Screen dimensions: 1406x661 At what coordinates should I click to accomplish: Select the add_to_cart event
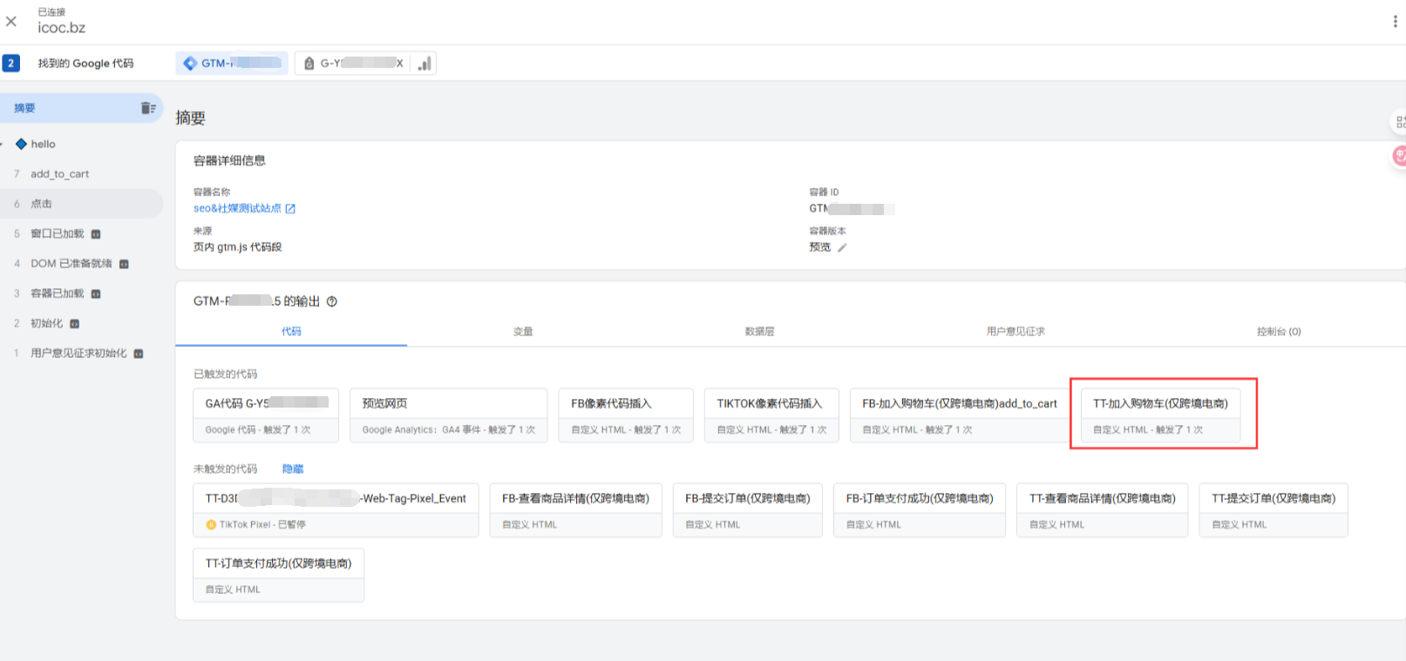click(x=59, y=174)
